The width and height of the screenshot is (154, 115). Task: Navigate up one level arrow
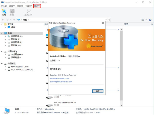(14, 20)
